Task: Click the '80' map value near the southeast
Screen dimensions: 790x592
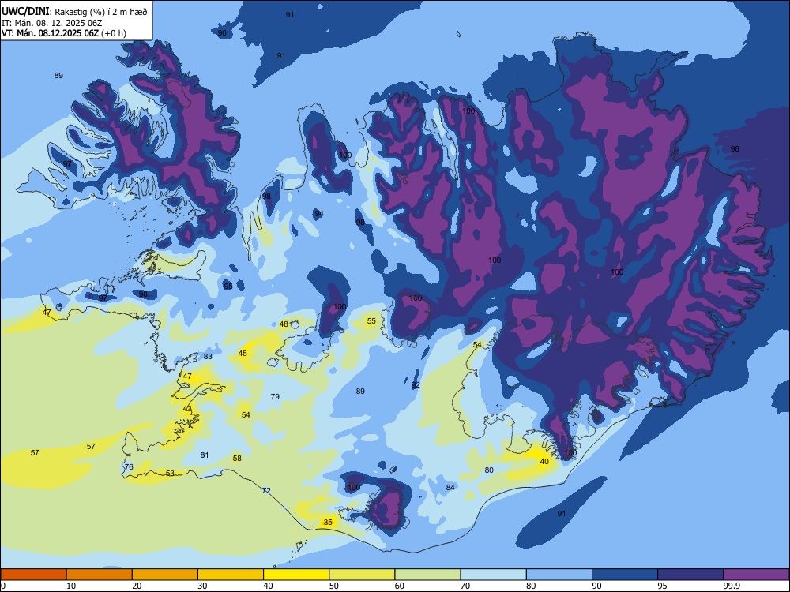Action: point(489,470)
